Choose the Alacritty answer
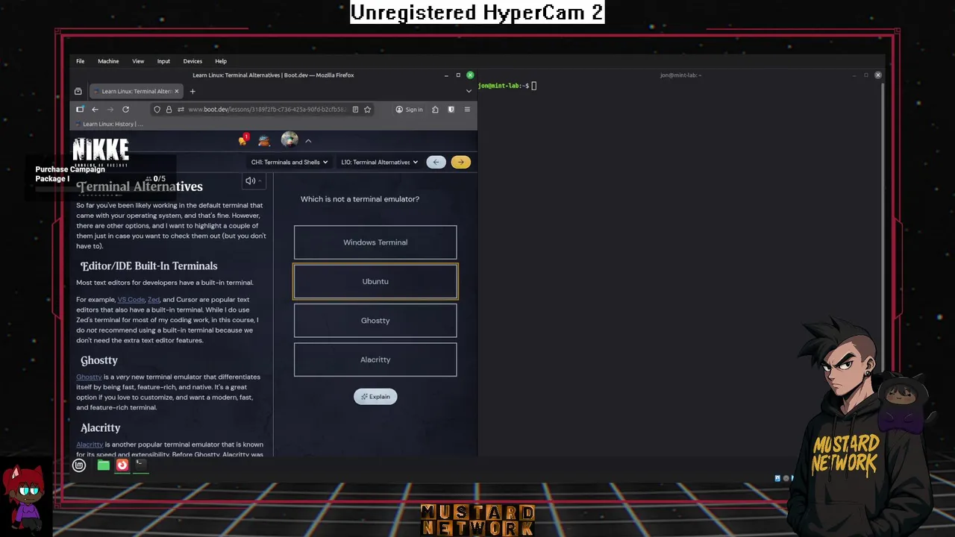 [375, 359]
